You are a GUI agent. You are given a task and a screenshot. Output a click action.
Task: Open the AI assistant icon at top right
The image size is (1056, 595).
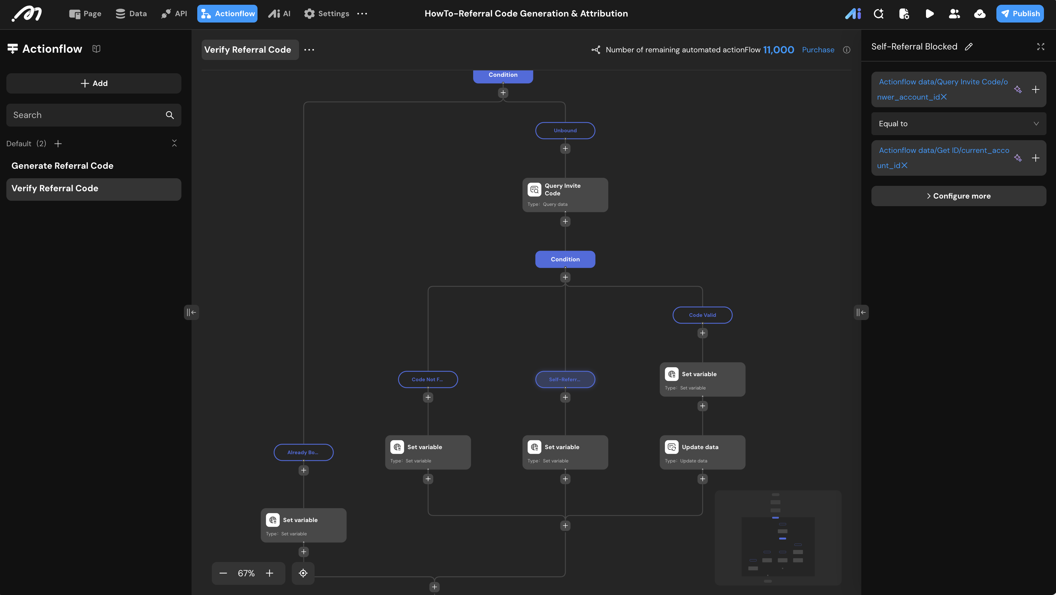pyautogui.click(x=853, y=14)
